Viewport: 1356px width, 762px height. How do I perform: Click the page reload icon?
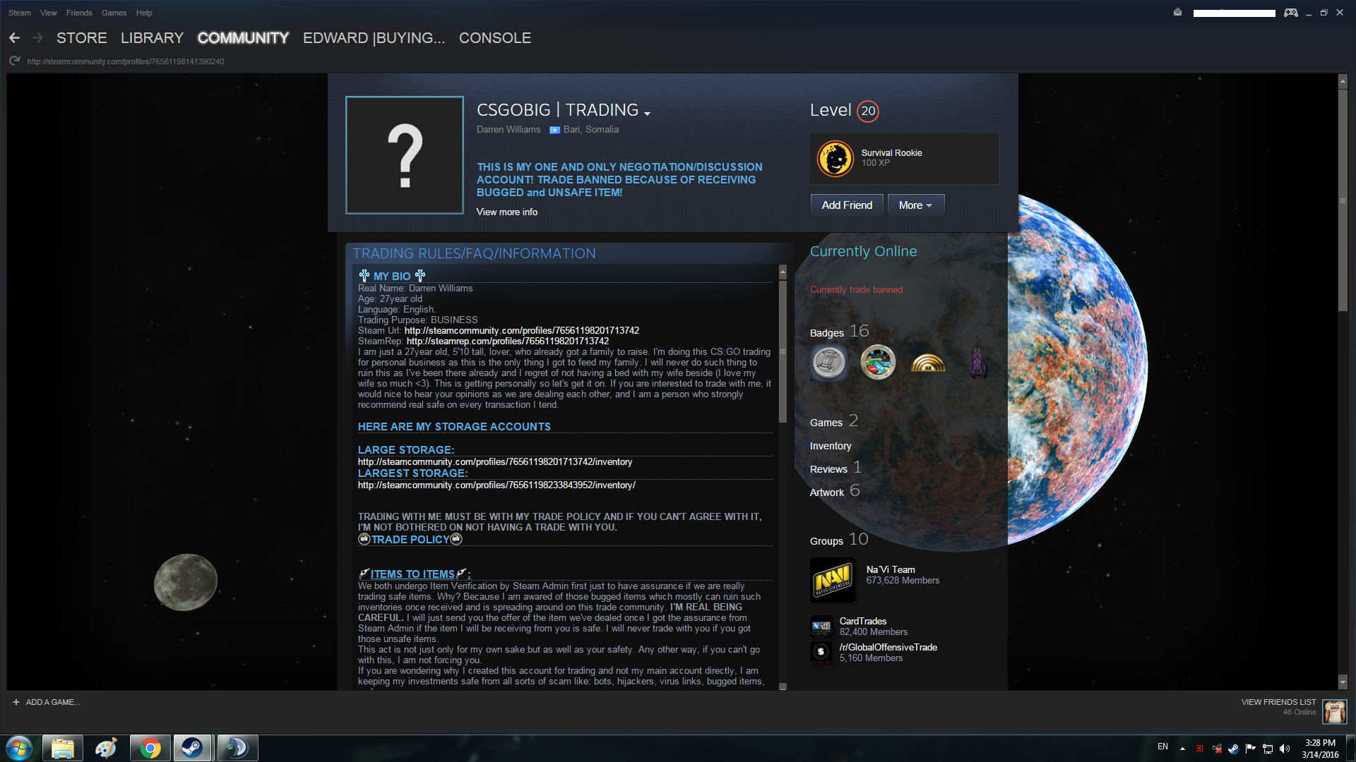(14, 61)
